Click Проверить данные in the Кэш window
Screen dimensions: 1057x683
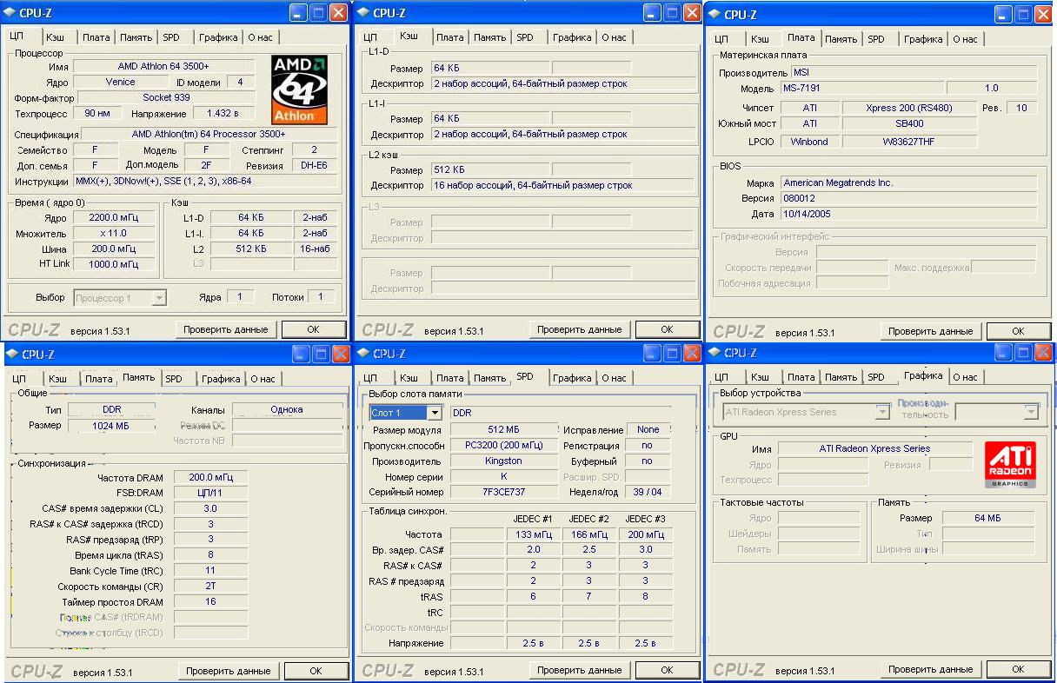pos(579,329)
